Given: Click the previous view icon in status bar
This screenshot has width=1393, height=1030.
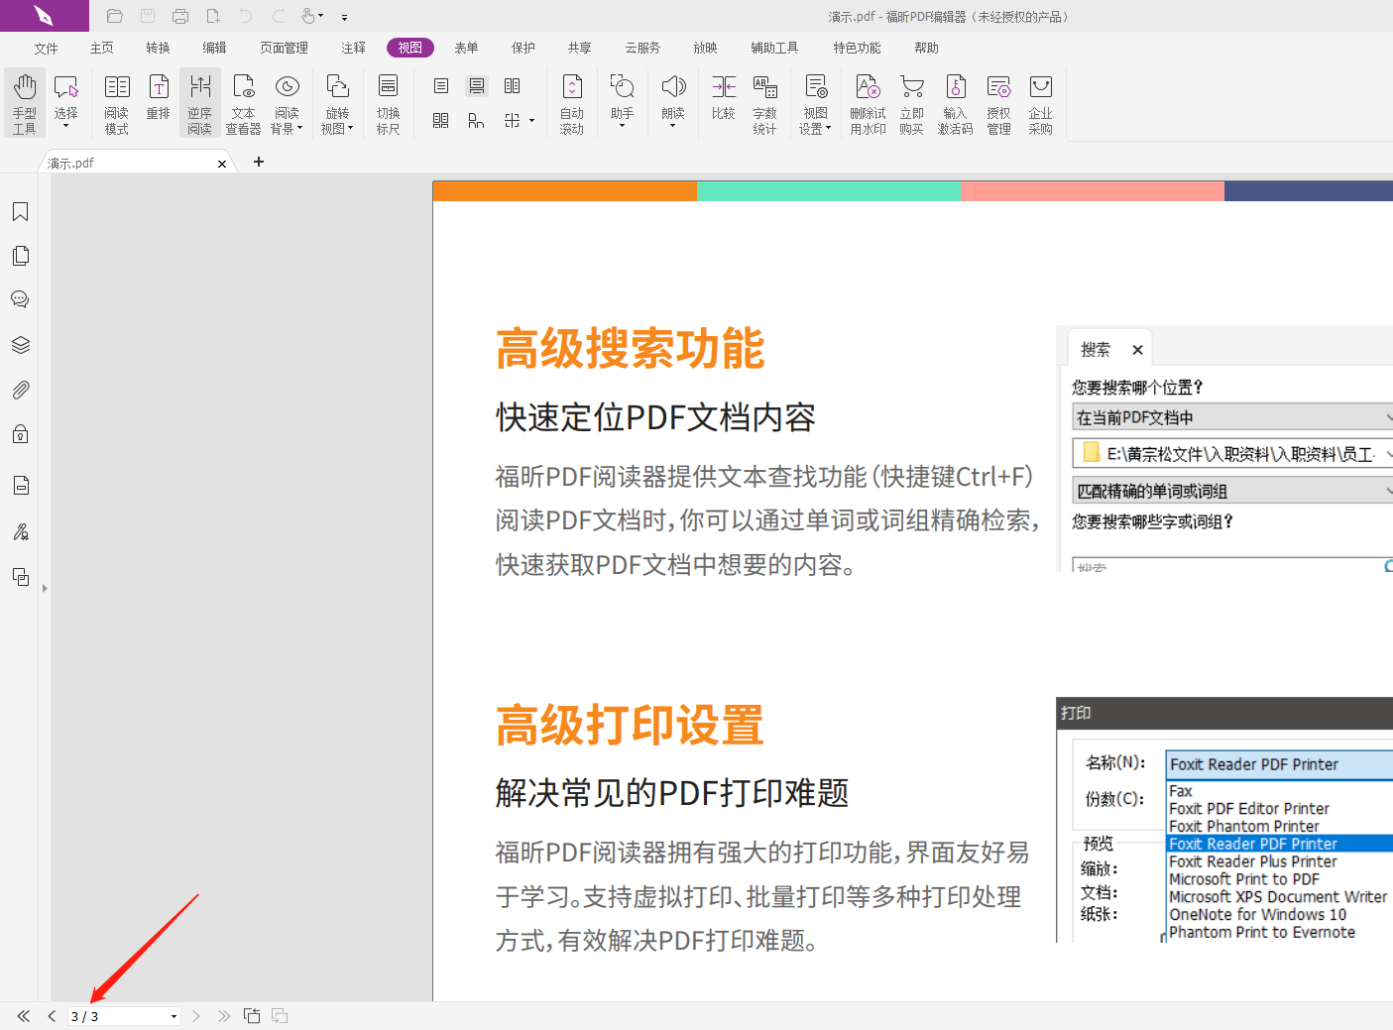Looking at the screenshot, I should (x=252, y=1016).
